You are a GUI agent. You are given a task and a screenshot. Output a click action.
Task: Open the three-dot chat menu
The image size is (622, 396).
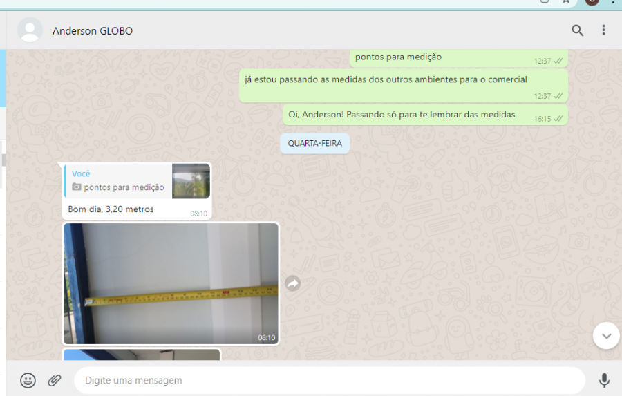pos(603,30)
